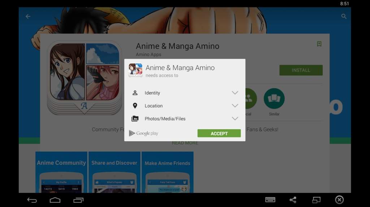Tap the Social category circle icon
The image size is (370, 207).
tap(251, 99)
